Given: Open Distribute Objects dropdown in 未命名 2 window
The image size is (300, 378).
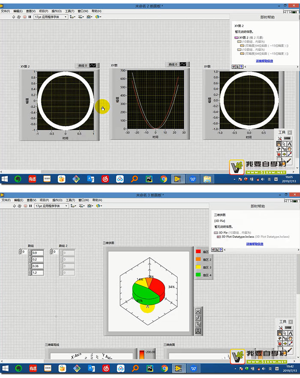Looking at the screenshot, I should point(81,17).
